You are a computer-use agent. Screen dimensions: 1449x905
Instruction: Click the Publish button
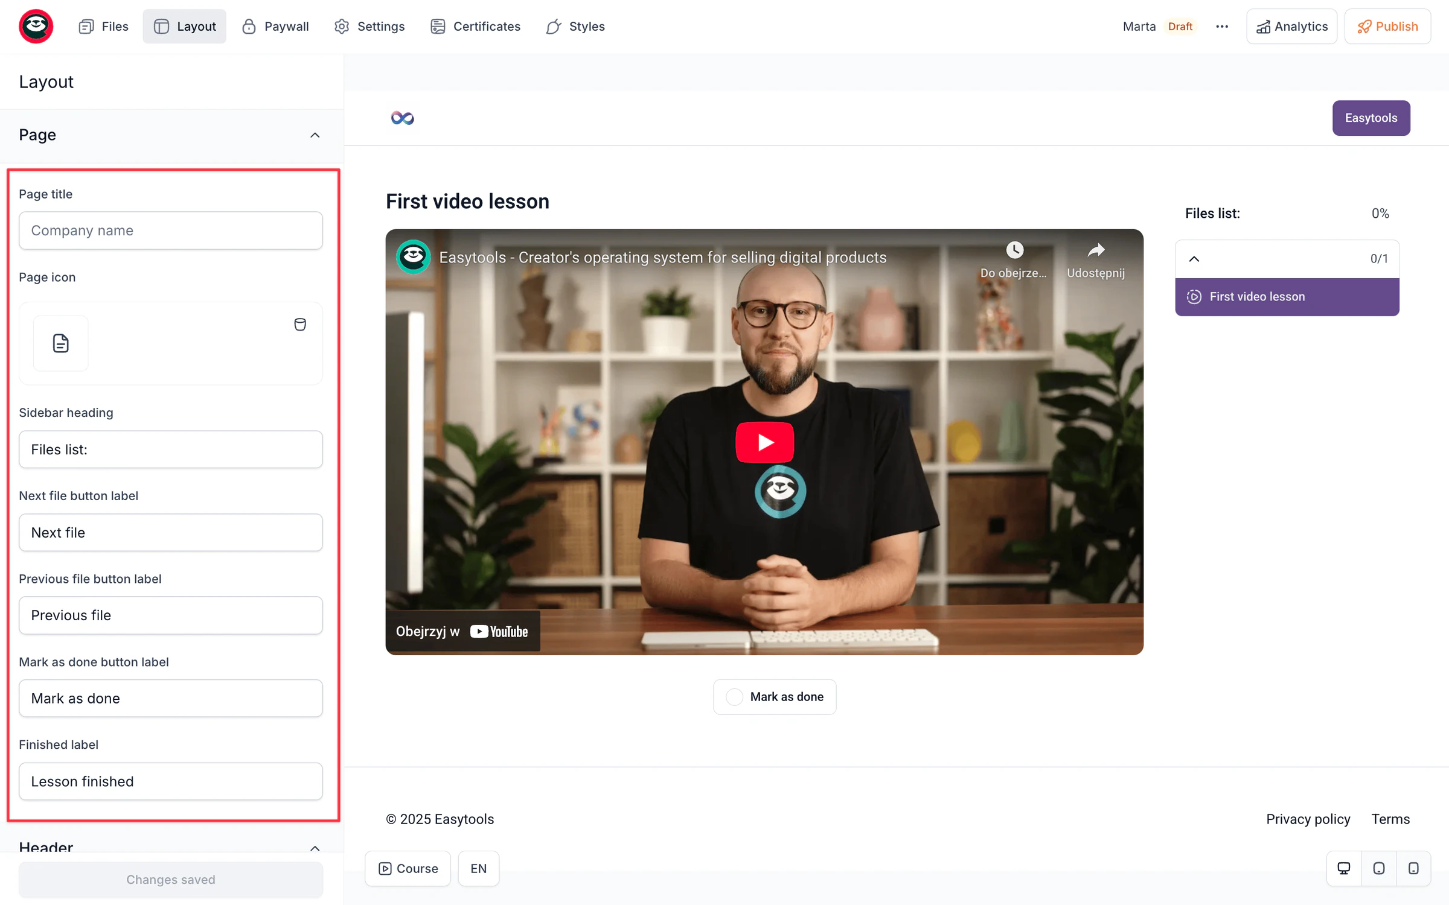pyautogui.click(x=1387, y=27)
